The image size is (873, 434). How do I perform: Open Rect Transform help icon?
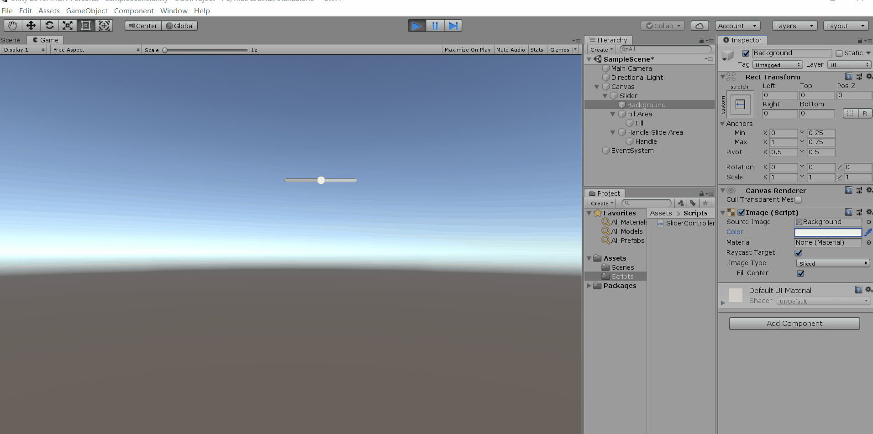click(x=848, y=77)
